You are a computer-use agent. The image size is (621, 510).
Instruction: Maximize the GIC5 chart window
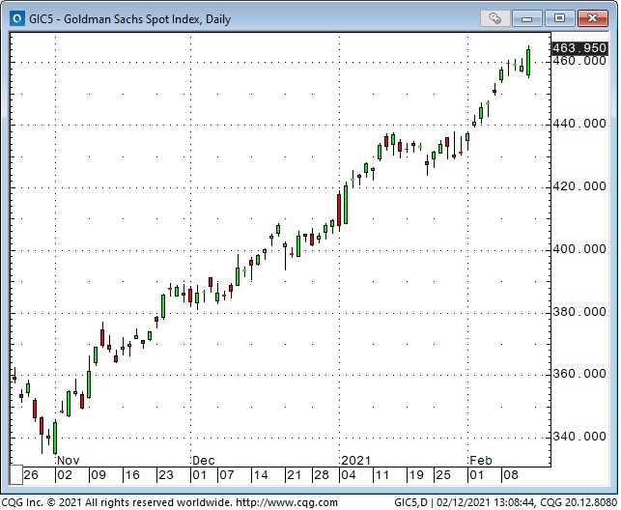coord(559,18)
